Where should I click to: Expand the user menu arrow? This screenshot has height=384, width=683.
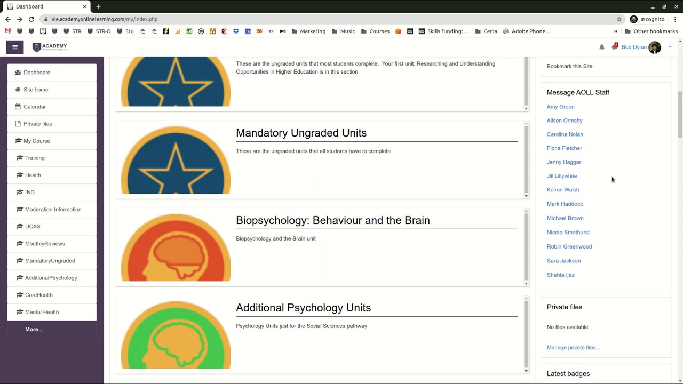670,47
